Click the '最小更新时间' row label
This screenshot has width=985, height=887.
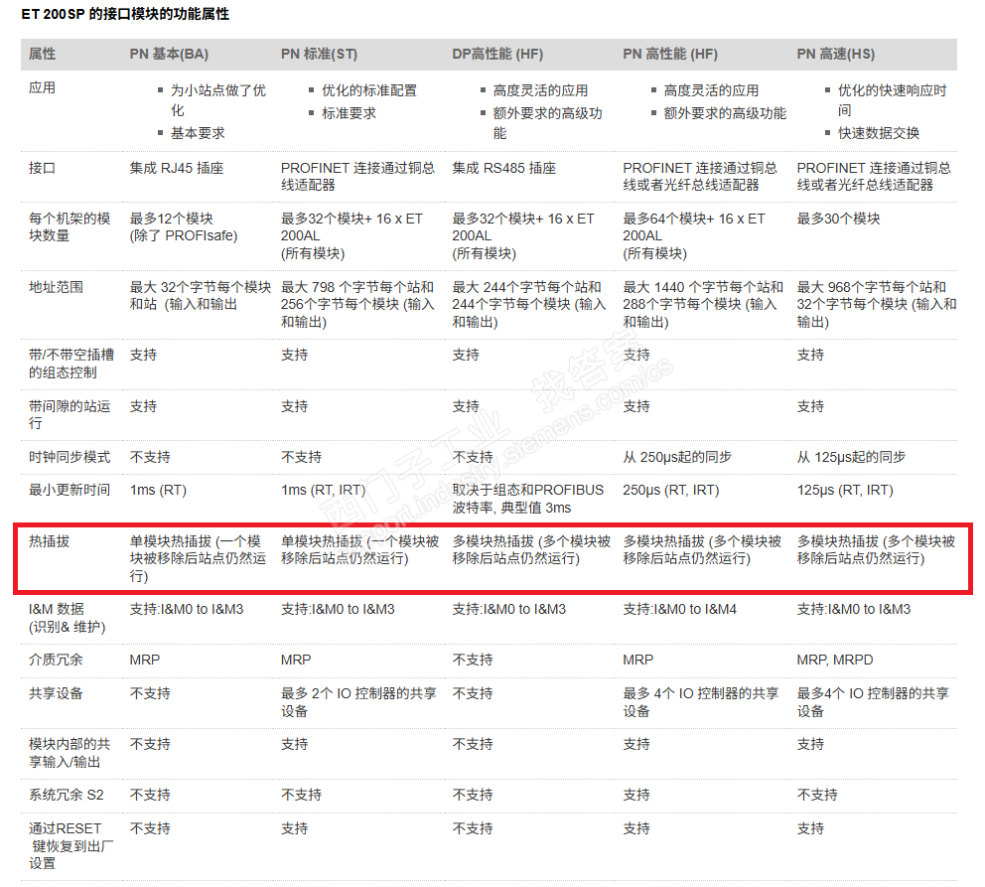(70, 490)
